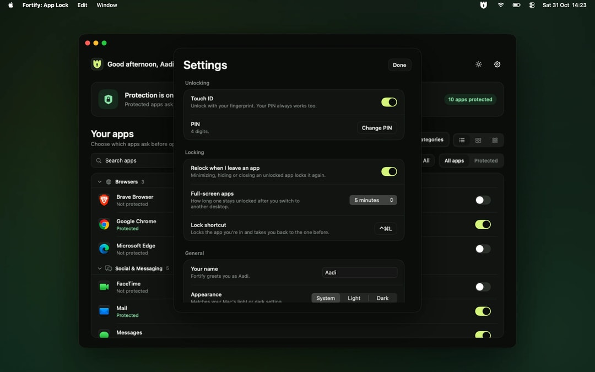
Task: Click the 10 apps protected badge
Action: coord(470,99)
